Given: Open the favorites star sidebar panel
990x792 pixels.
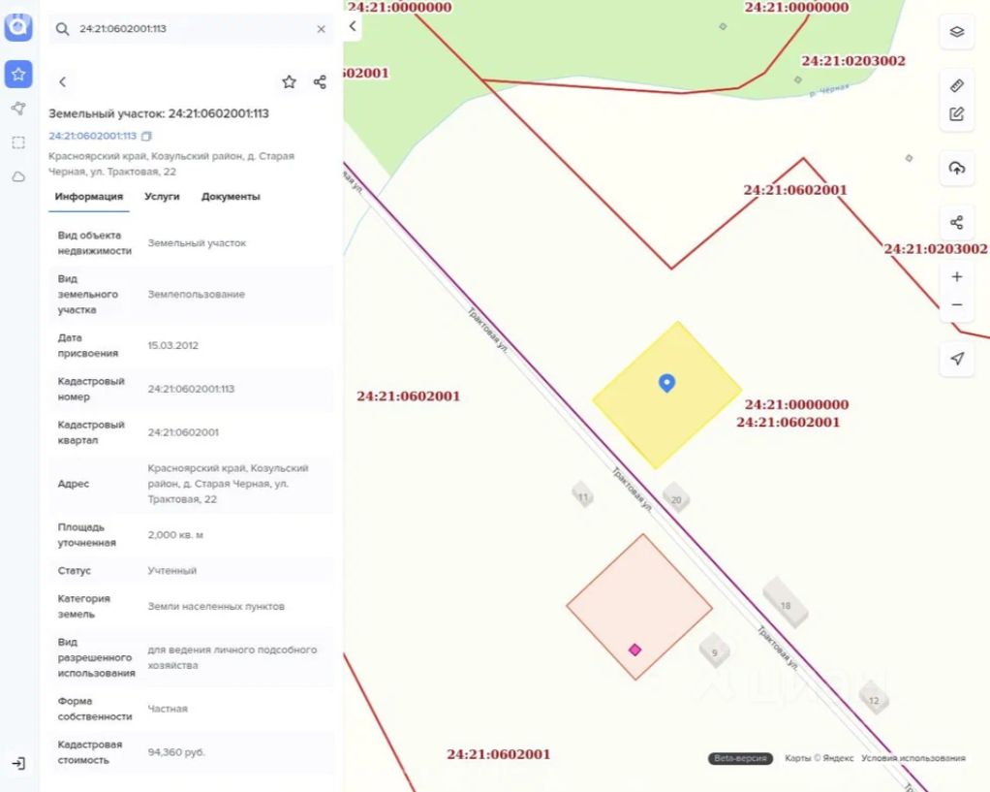Looking at the screenshot, I should click(18, 74).
